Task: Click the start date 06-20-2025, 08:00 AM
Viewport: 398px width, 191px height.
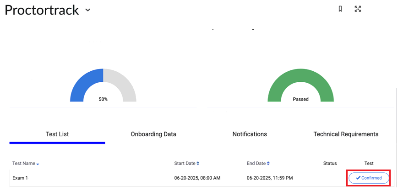Action: [197, 178]
